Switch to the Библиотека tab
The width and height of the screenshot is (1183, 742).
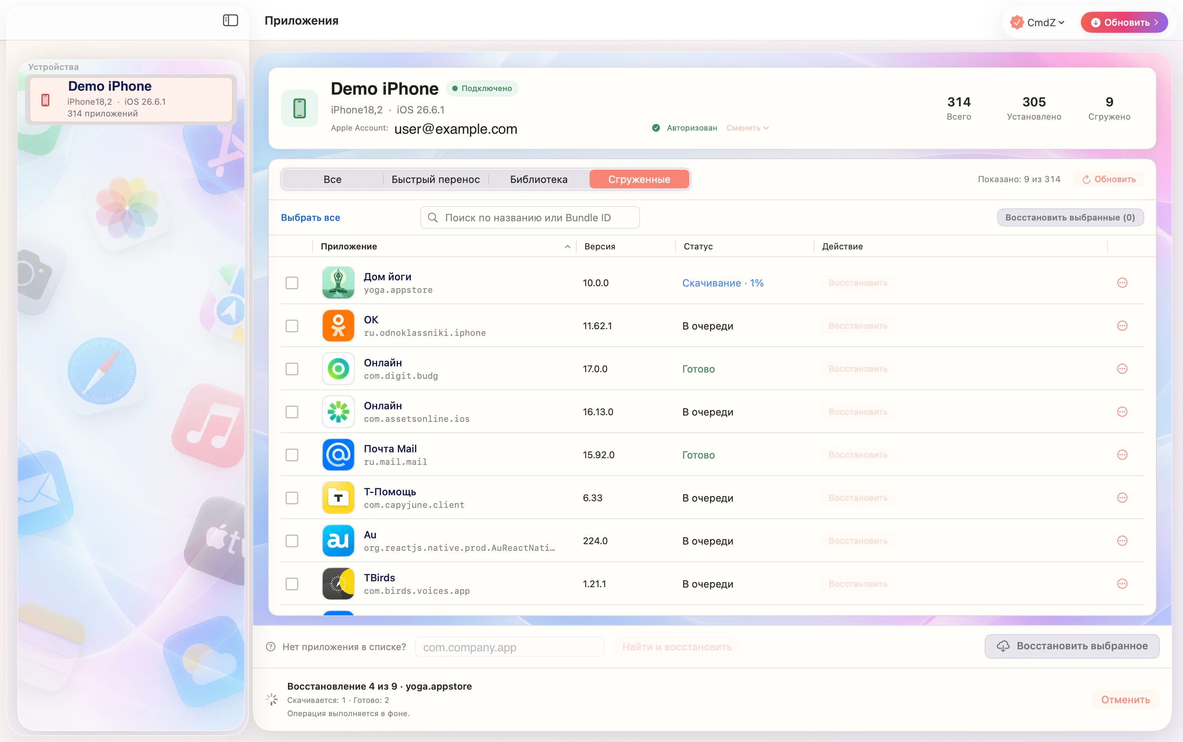tap(539, 179)
